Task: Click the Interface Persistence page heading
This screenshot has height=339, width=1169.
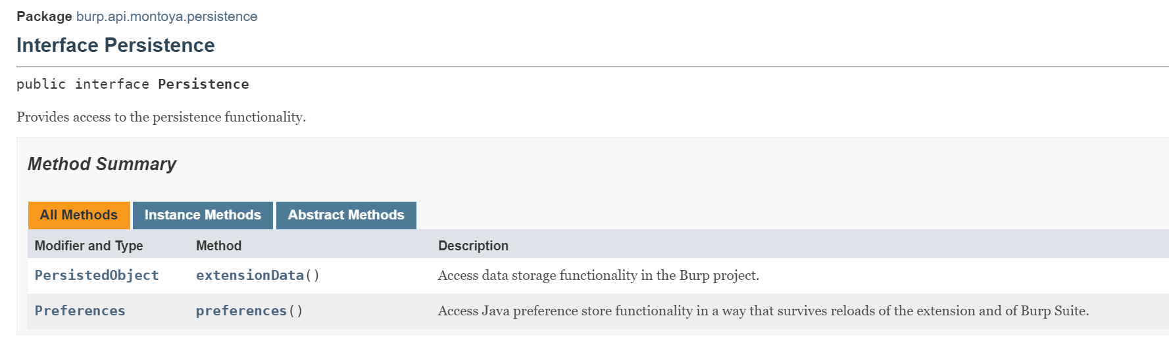Action: 116,45
